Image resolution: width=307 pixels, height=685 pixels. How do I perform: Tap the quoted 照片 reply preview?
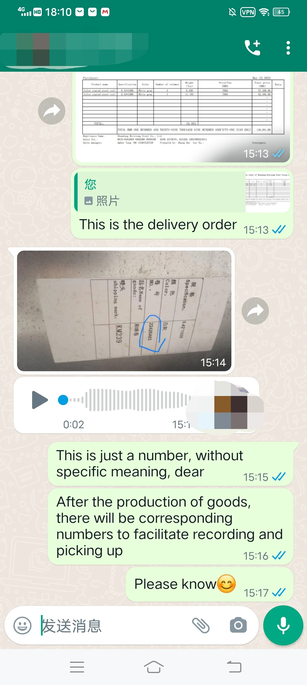[182, 192]
